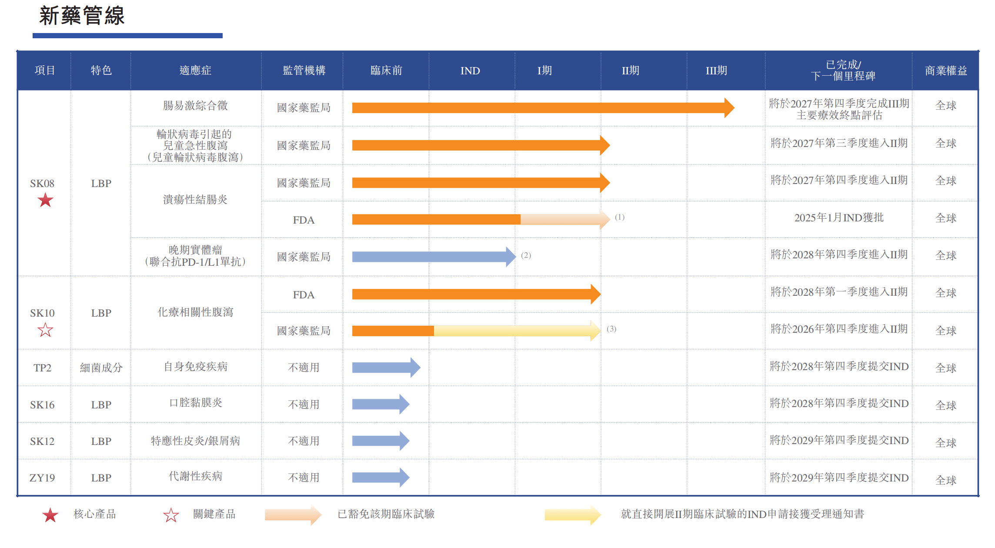Click the blue arrow in the ZY19 row
This screenshot has width=995, height=548.
point(381,477)
